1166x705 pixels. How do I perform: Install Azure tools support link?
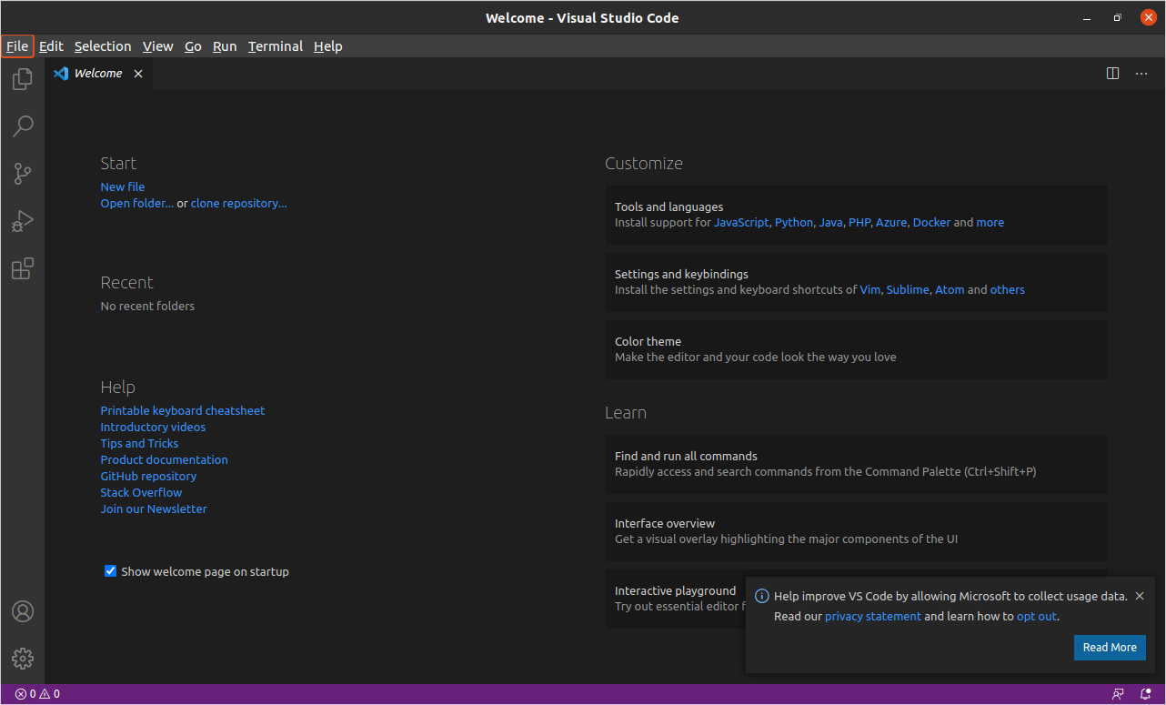click(x=891, y=223)
